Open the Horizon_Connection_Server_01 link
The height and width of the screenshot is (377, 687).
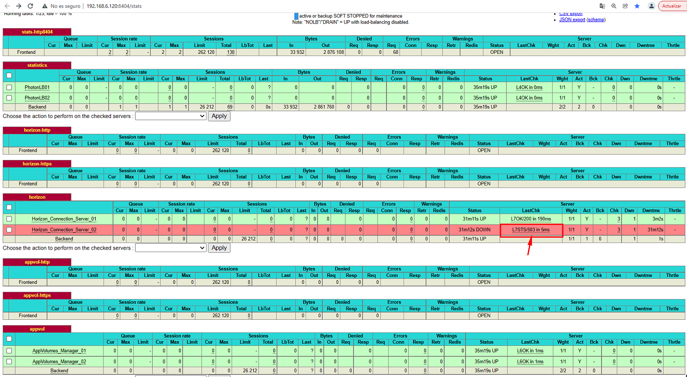click(x=64, y=219)
